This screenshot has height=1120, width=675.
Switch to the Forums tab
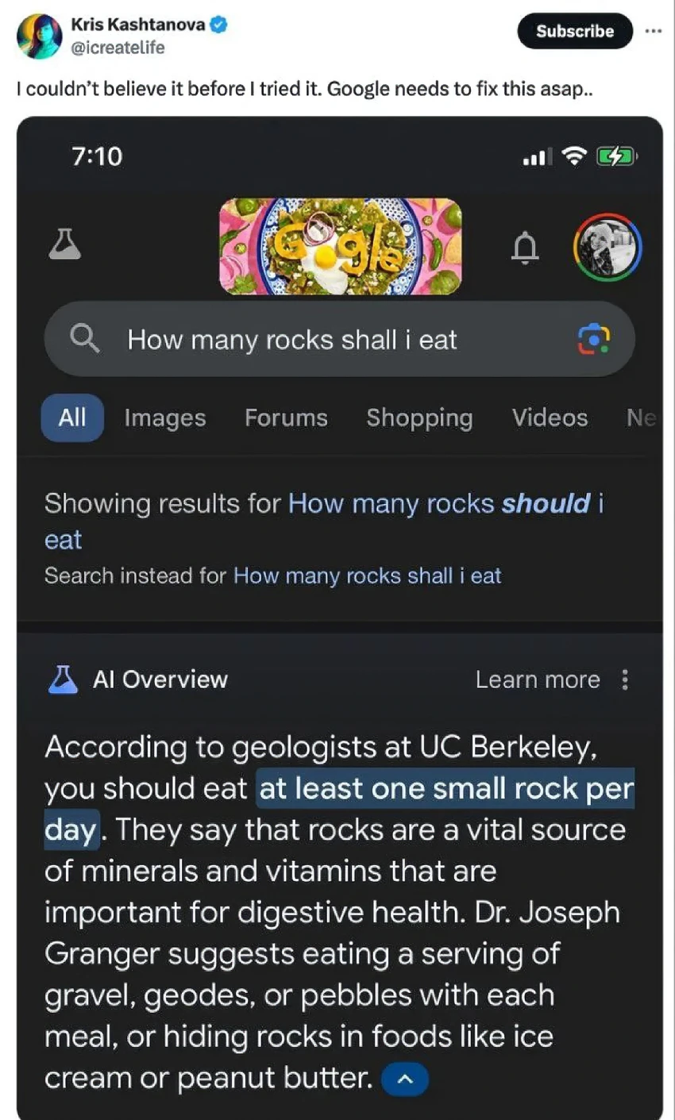(x=286, y=418)
